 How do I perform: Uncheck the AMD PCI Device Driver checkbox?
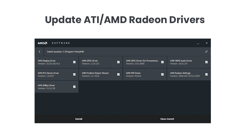tap(74, 74)
